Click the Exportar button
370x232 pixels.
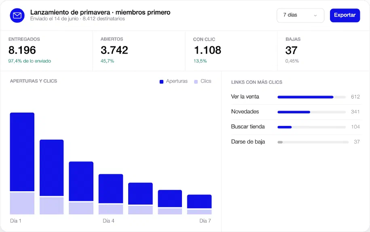point(345,15)
